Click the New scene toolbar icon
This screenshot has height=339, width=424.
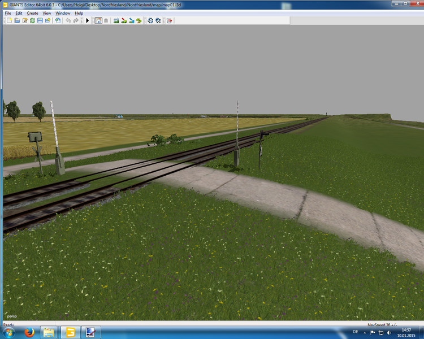(9, 20)
